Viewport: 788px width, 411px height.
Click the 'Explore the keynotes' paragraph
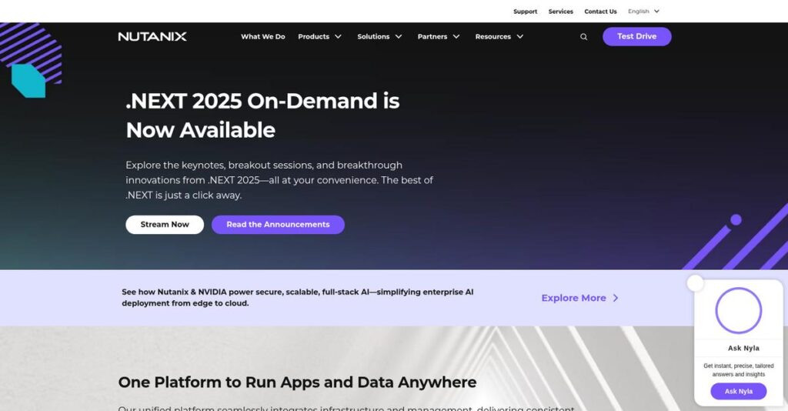[x=279, y=180]
